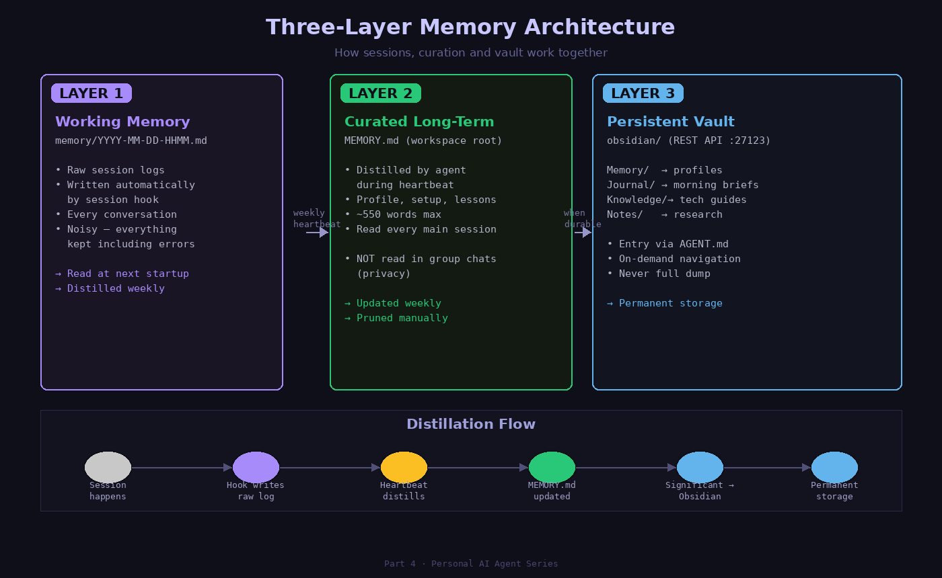The image size is (942, 578).
Task: Click the "Distillation Flow" heading
Action: click(x=471, y=424)
